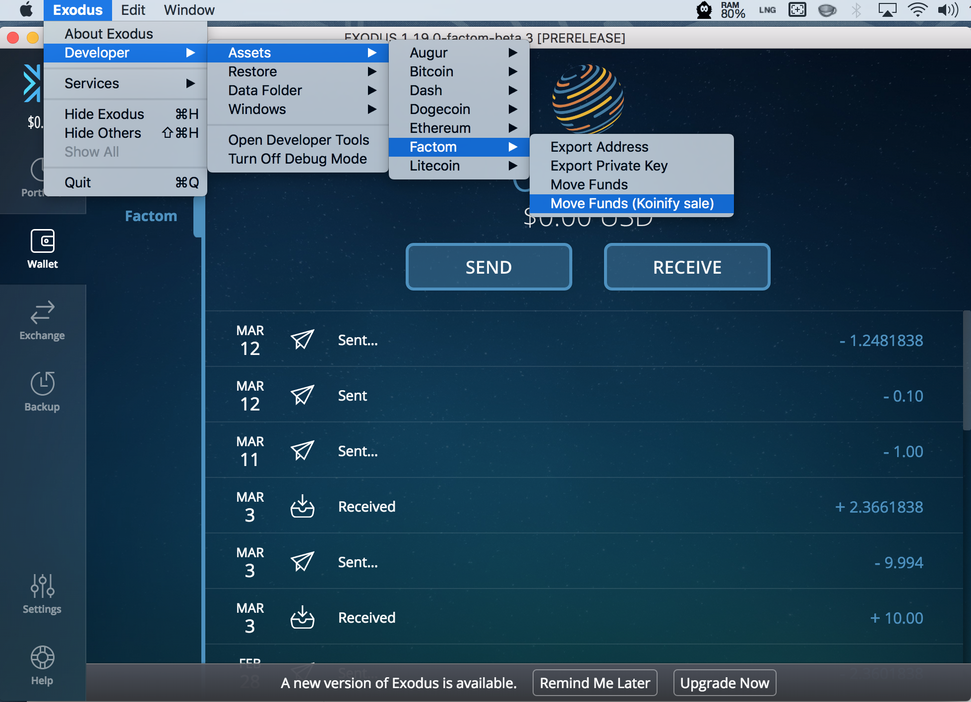Viewport: 971px width, 702px height.
Task: Click the SEND button
Action: pos(489,267)
